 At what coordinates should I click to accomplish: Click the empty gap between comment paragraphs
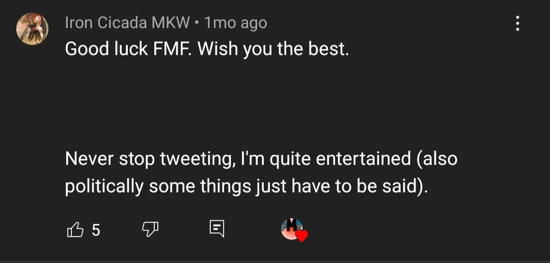(x=261, y=104)
